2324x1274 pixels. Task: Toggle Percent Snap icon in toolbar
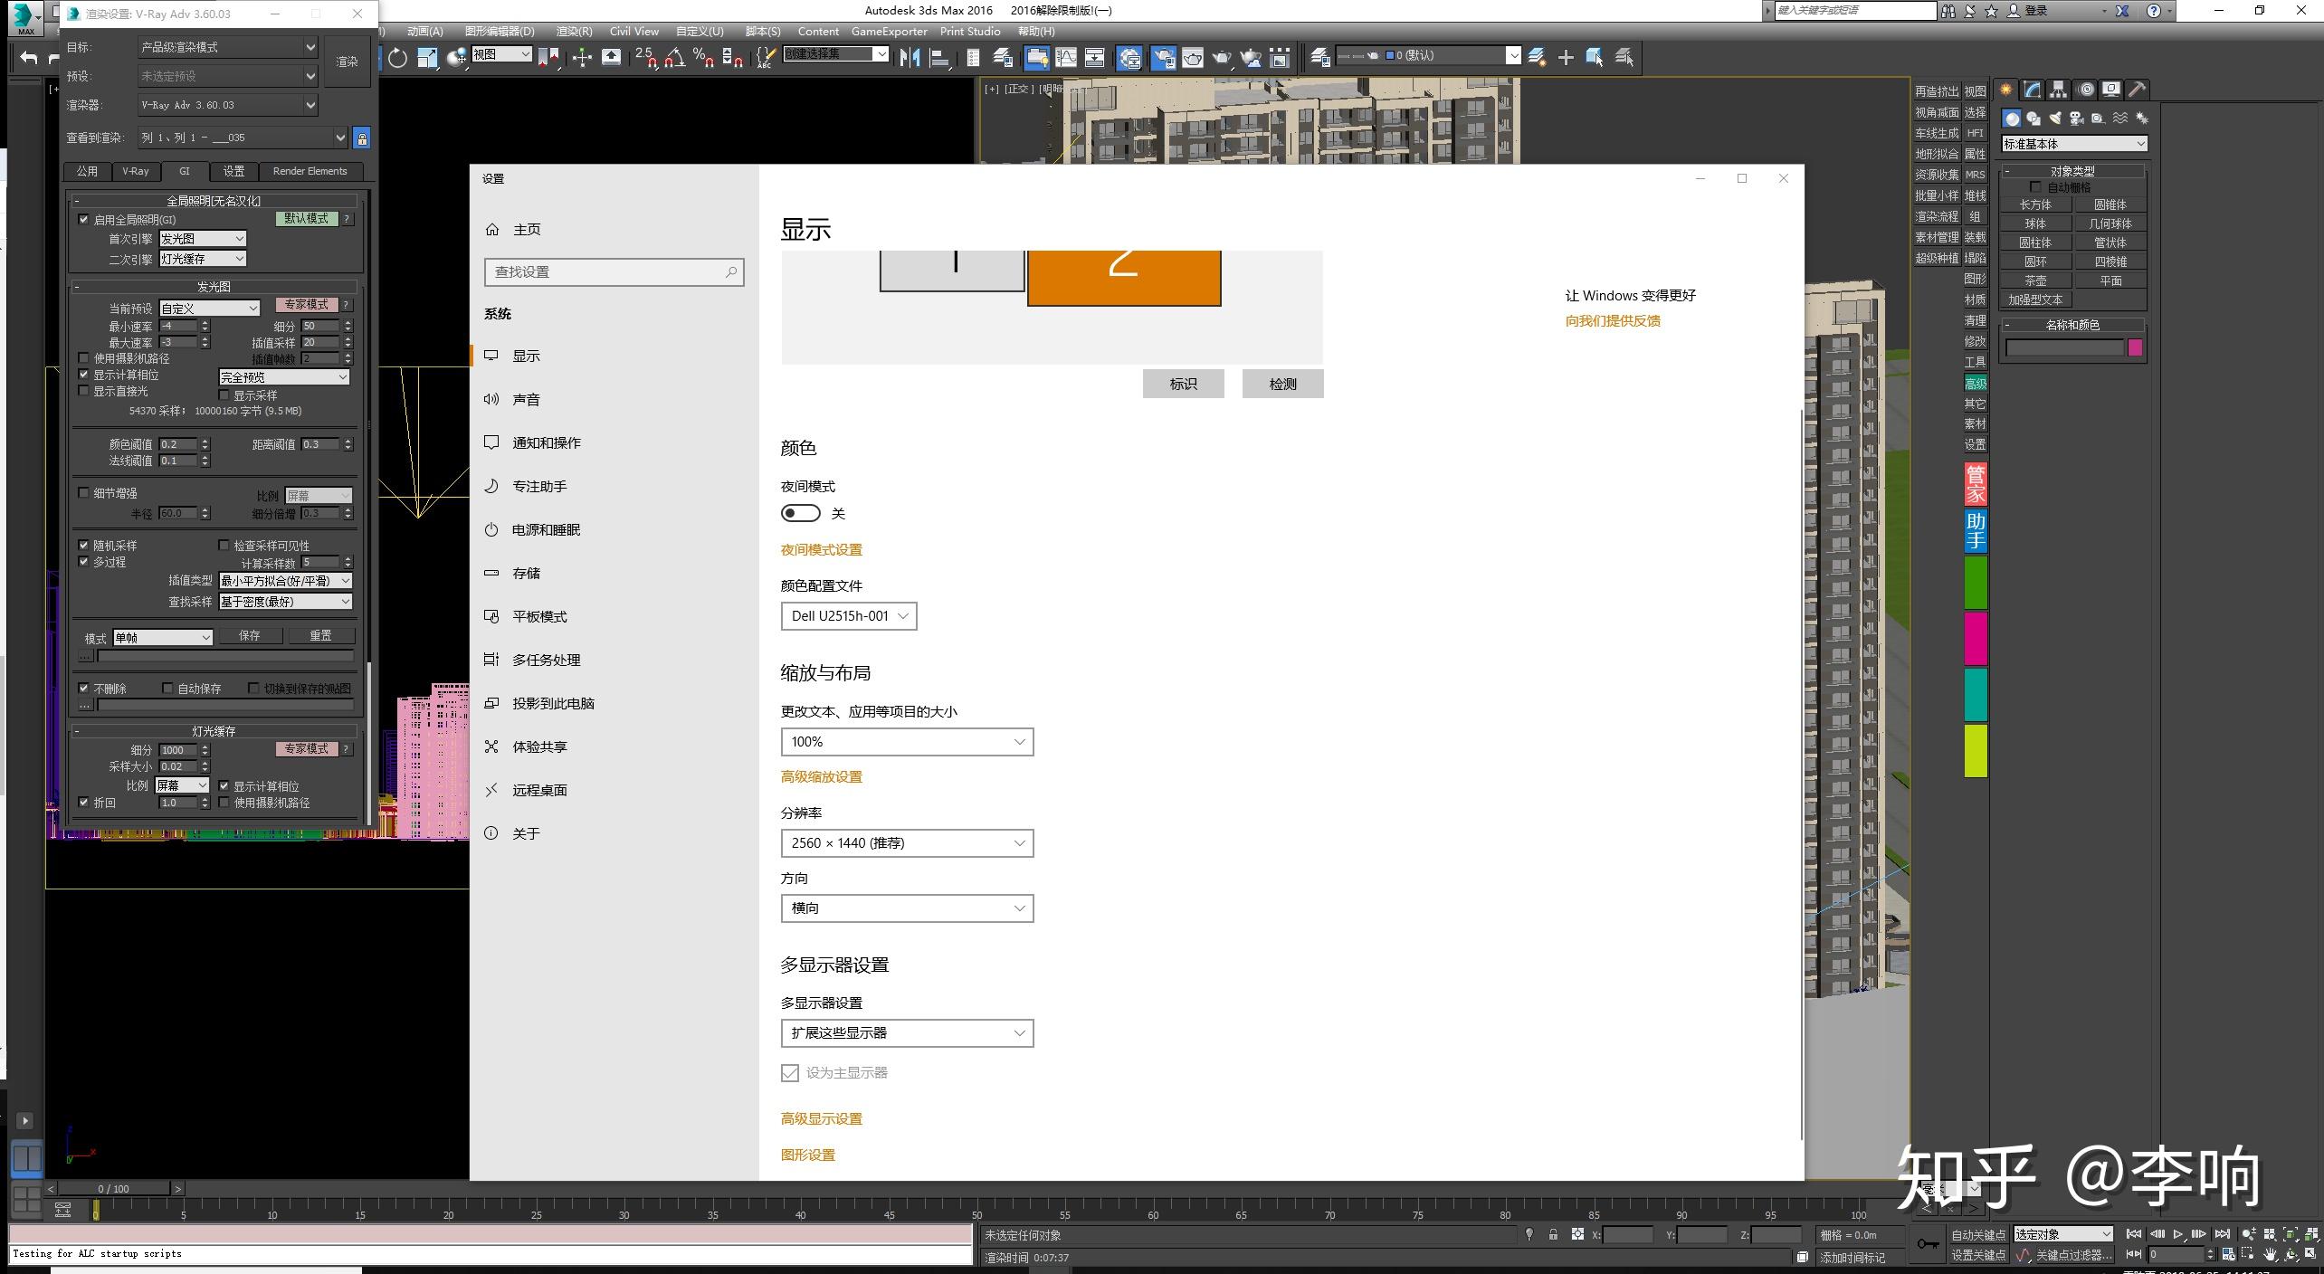(x=703, y=58)
